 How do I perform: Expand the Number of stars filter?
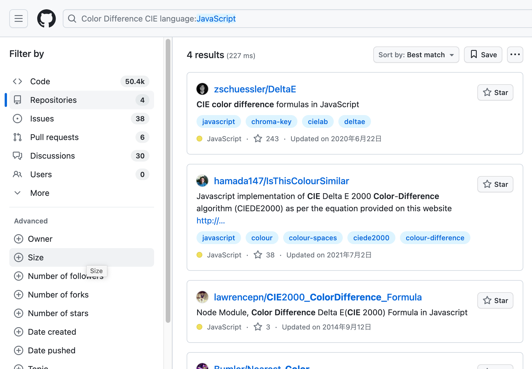(x=19, y=313)
